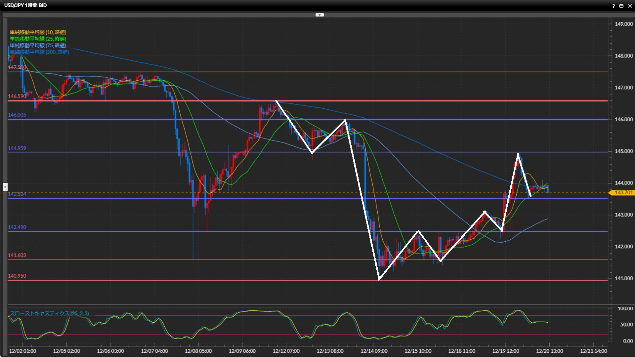Select the 25-period moving average label
Screen dimensions: 635x357
[x=38, y=39]
